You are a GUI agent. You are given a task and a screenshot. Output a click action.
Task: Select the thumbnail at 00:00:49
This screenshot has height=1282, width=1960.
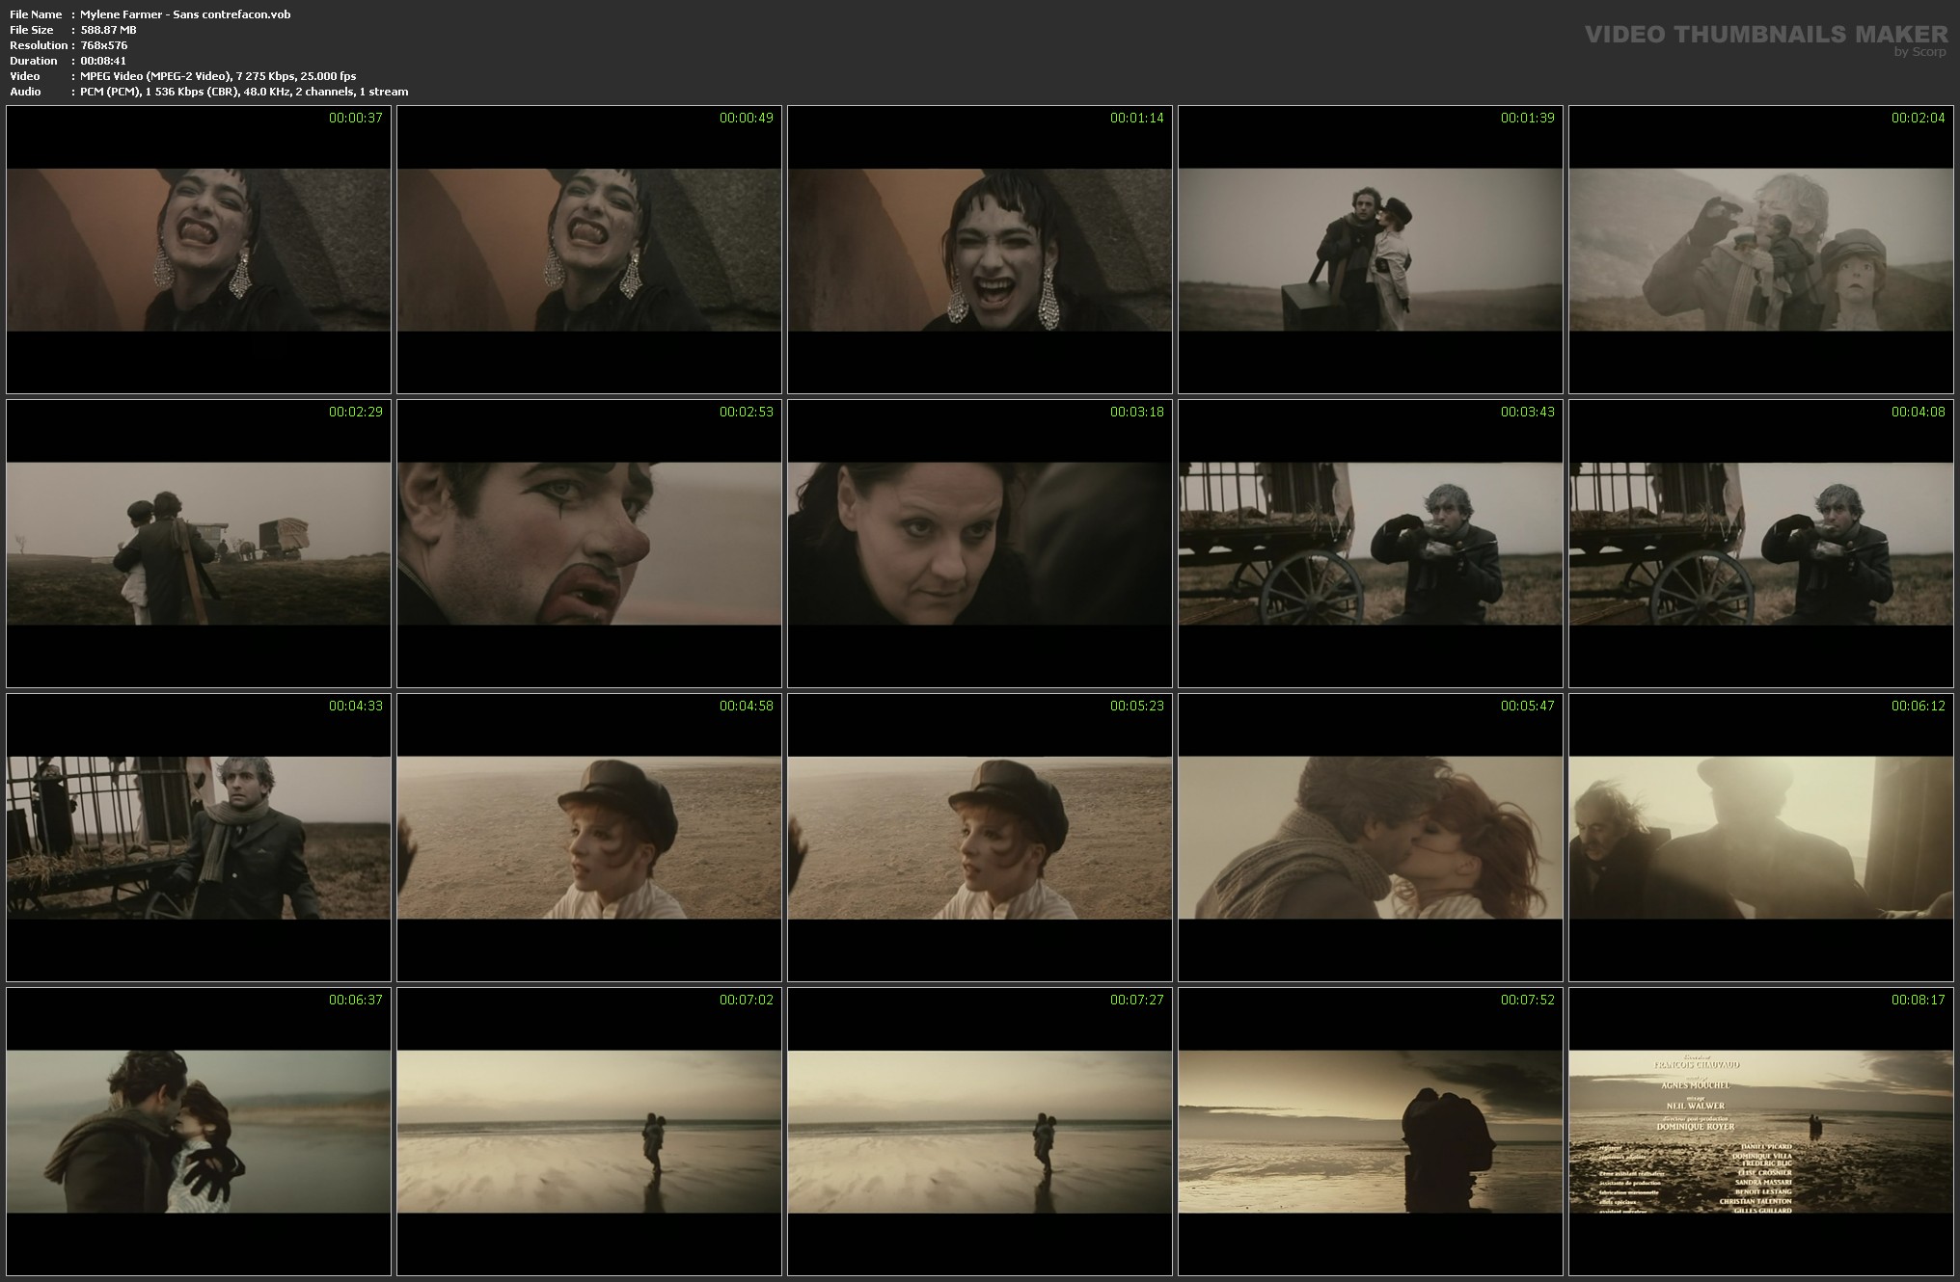[x=589, y=250]
